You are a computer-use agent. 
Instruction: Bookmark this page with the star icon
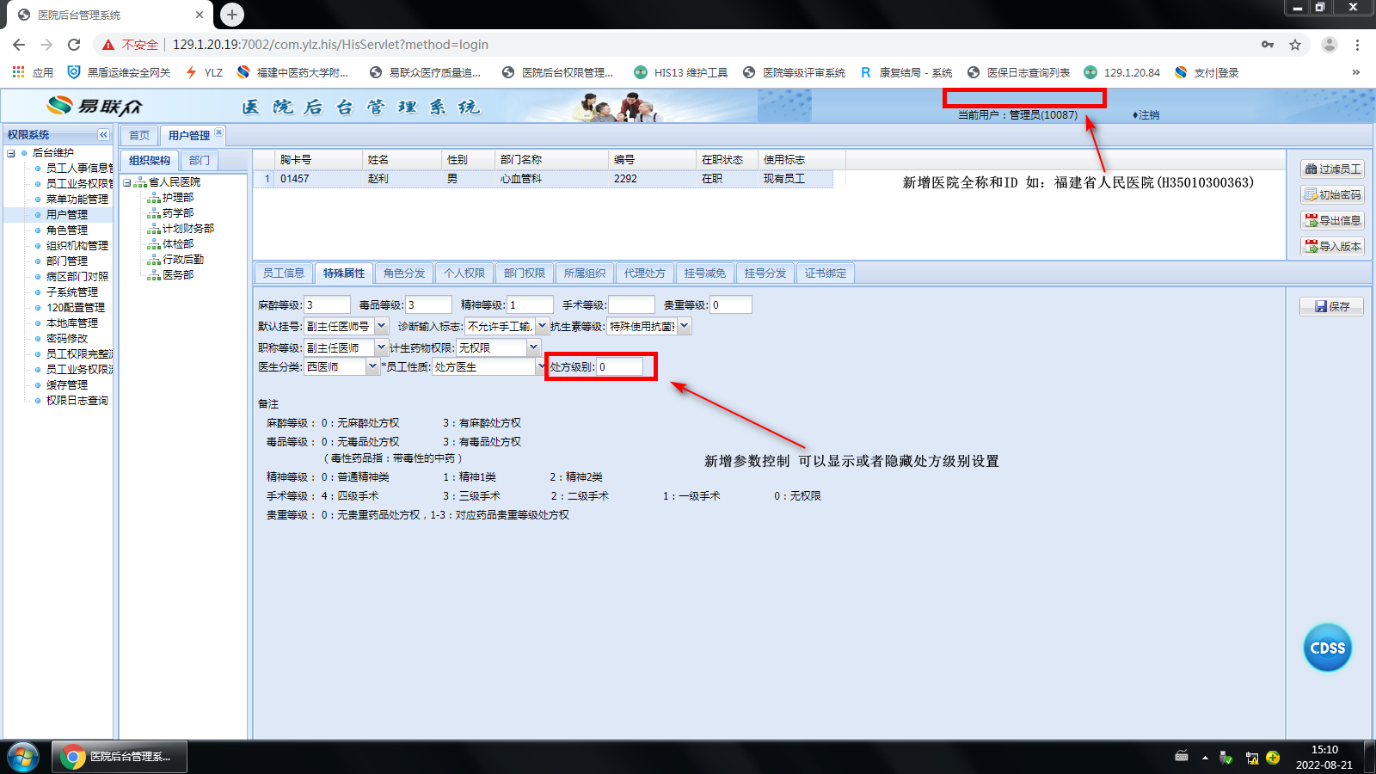[1295, 45]
